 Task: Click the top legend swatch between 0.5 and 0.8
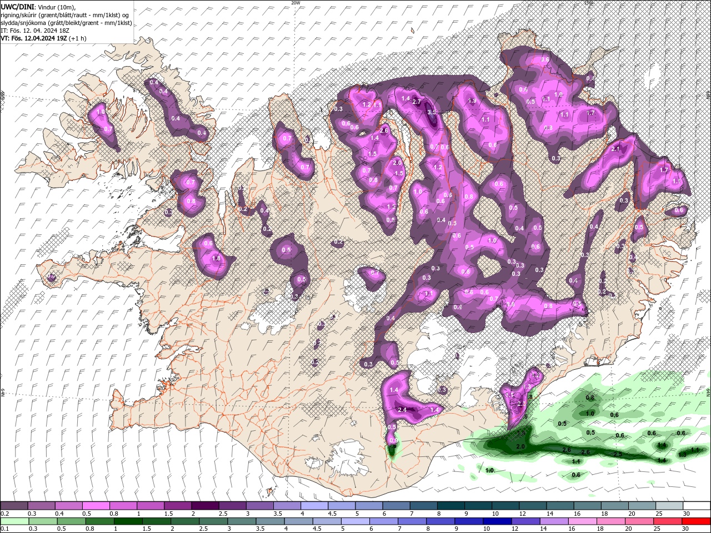click(x=96, y=506)
